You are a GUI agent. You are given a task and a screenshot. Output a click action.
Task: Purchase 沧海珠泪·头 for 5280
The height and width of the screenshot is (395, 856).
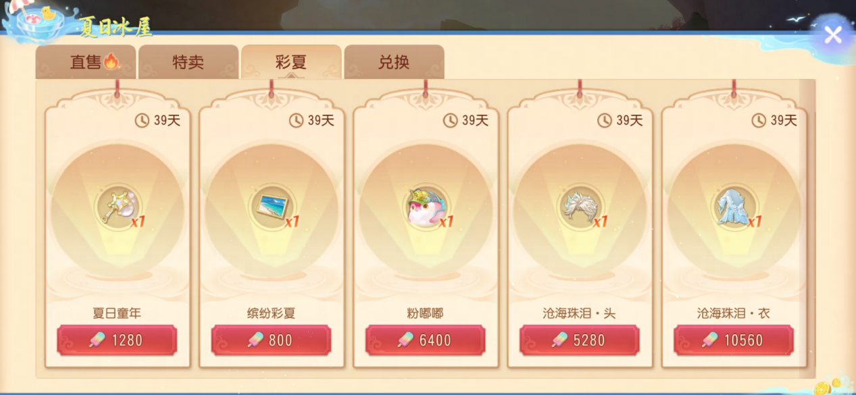click(x=579, y=340)
